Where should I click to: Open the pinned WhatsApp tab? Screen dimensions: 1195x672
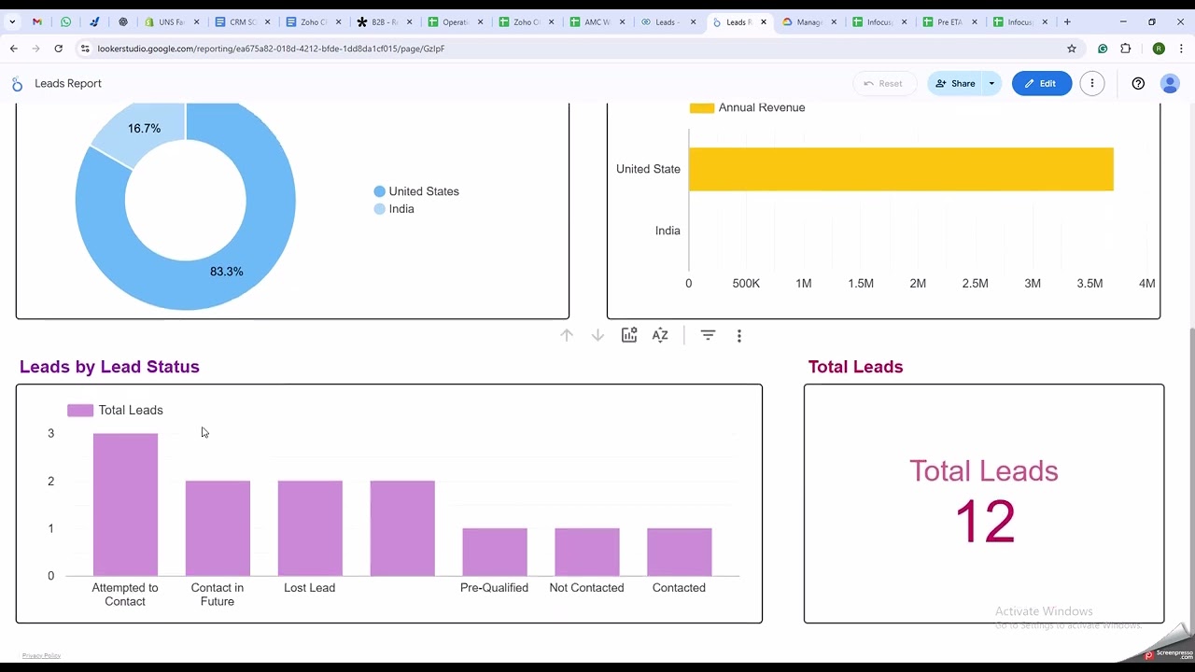tap(65, 21)
